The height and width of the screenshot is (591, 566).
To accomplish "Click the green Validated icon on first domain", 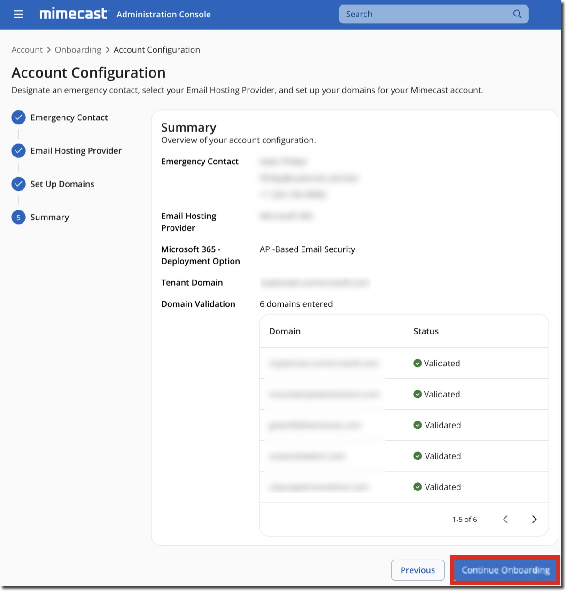I will [417, 363].
